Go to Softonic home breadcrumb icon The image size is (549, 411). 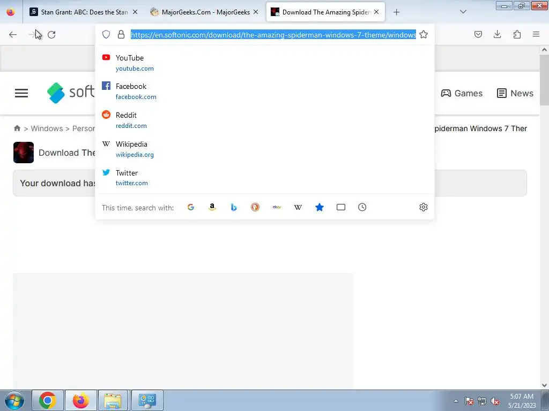point(17,128)
